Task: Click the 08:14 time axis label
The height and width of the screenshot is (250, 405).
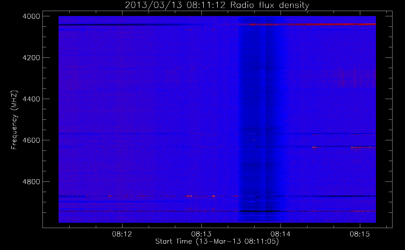Action: click(281, 234)
